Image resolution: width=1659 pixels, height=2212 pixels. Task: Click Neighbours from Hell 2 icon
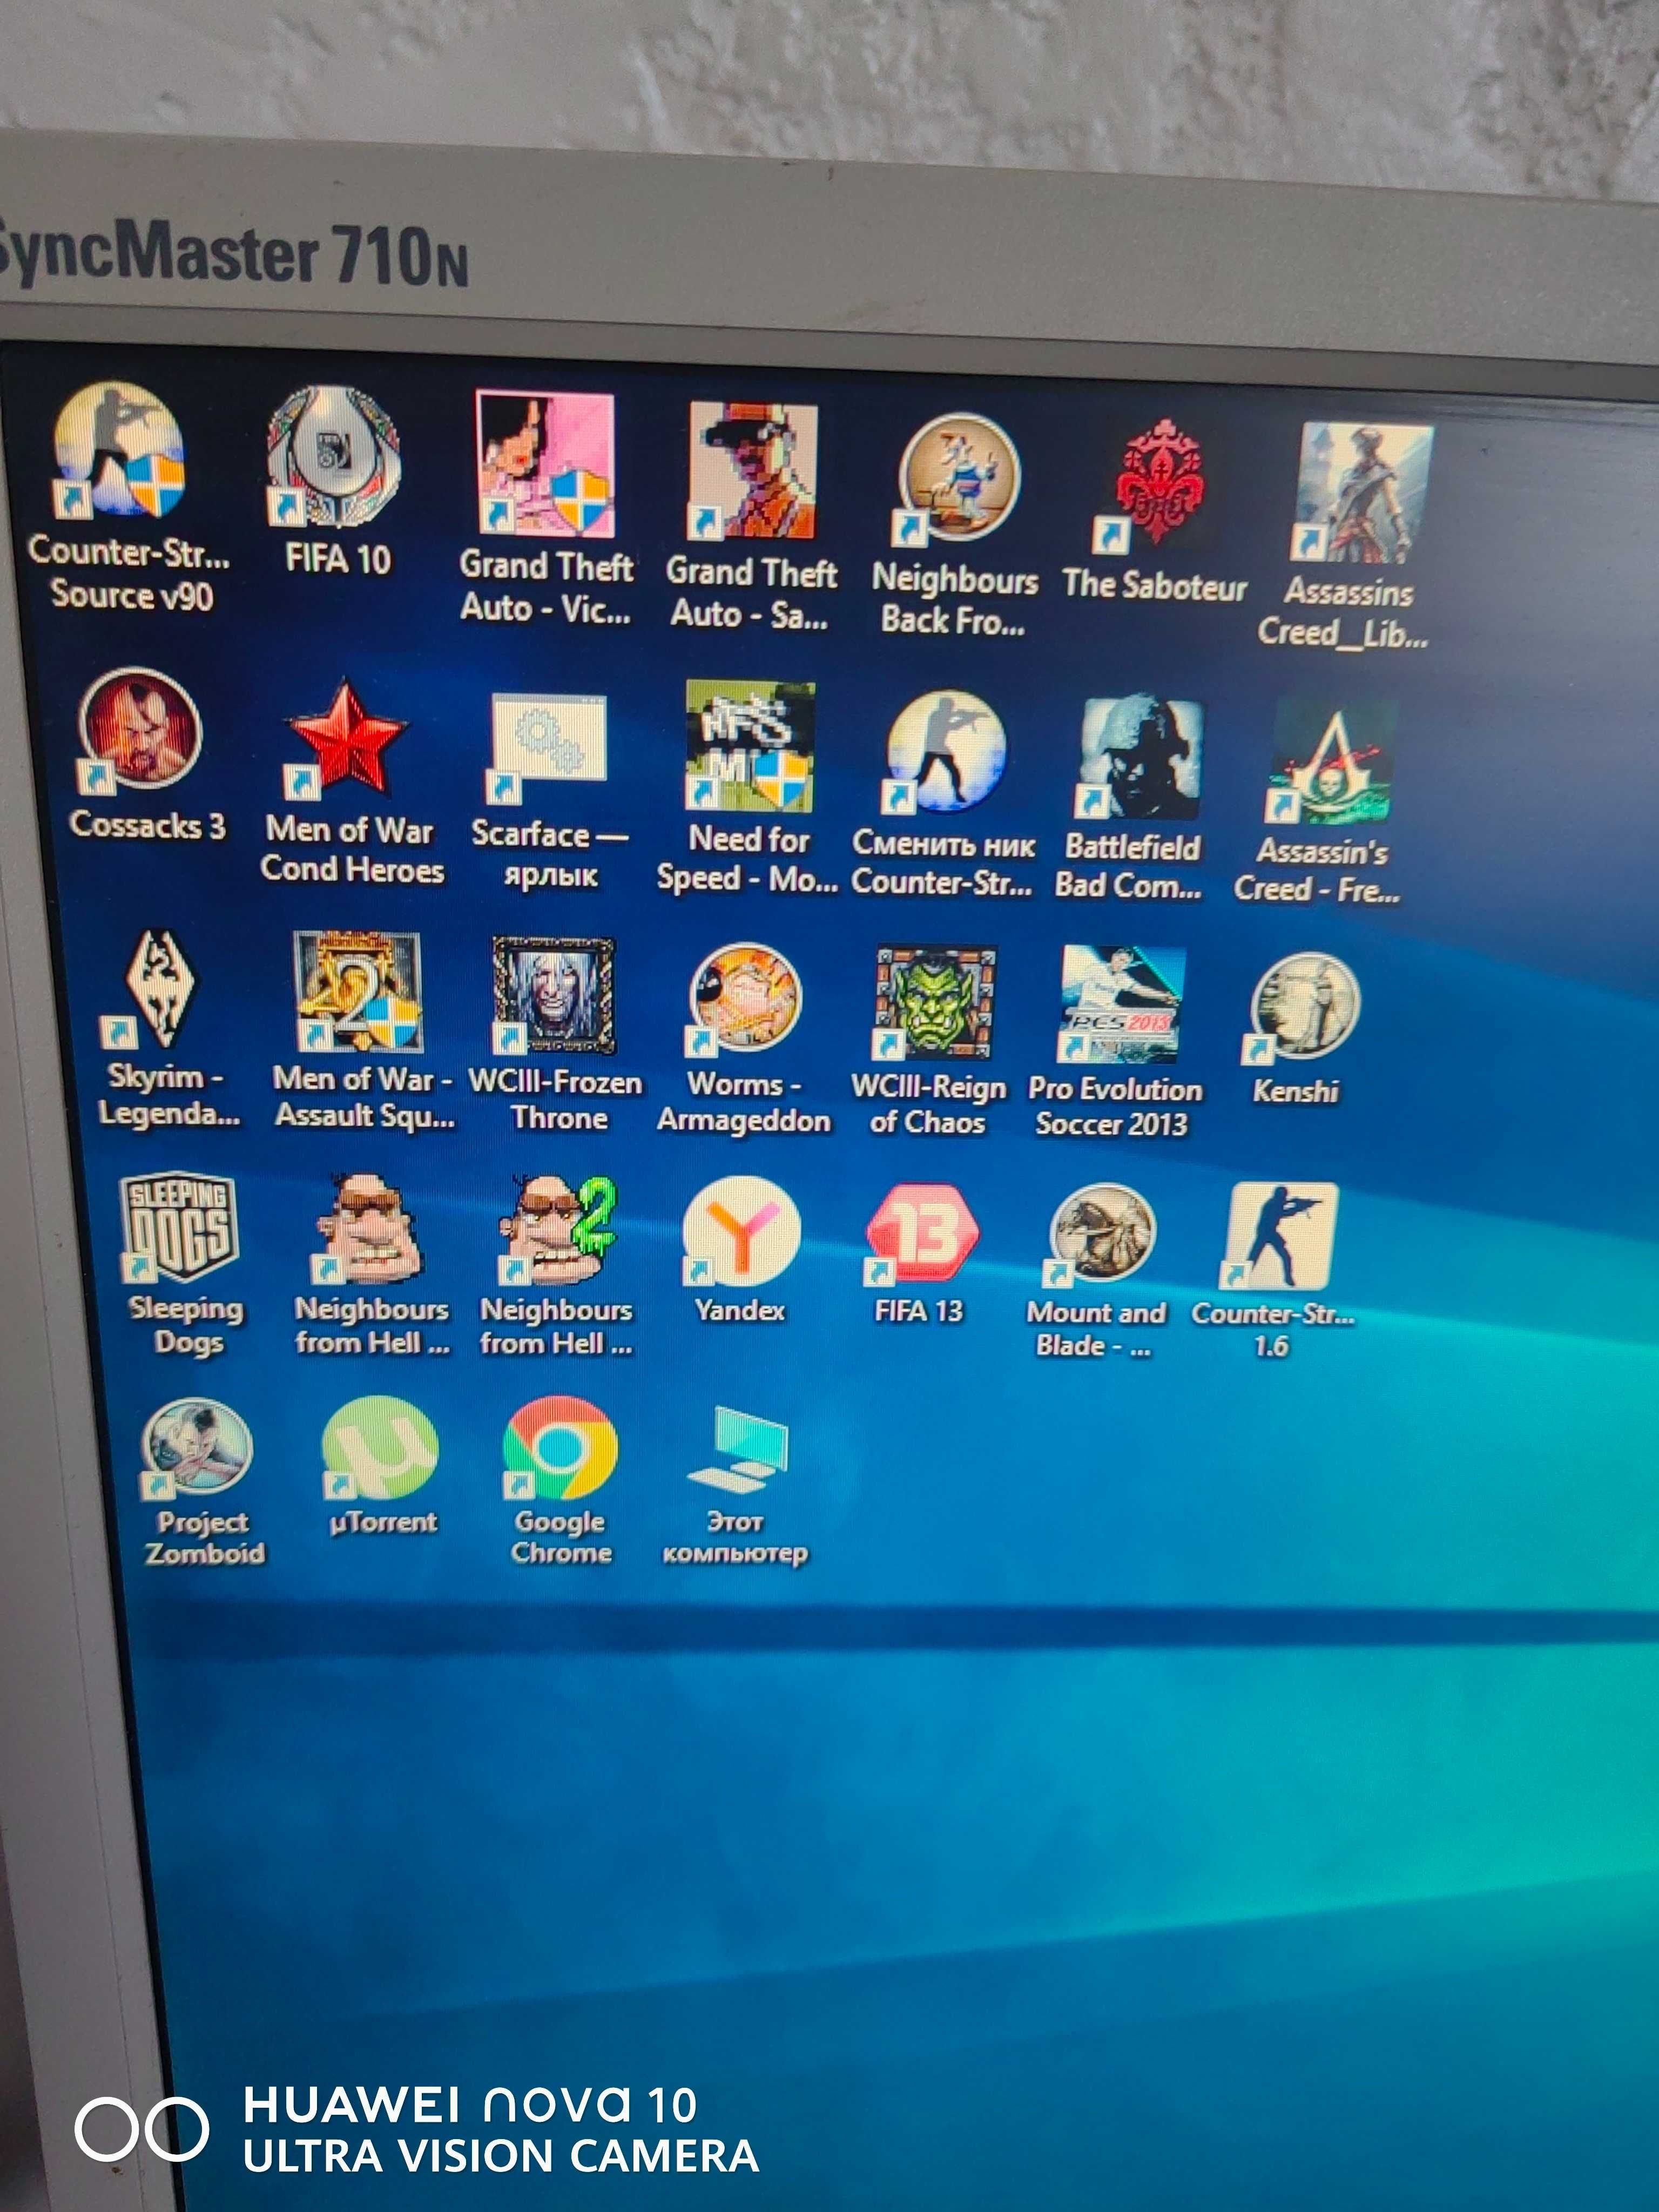[x=557, y=1230]
